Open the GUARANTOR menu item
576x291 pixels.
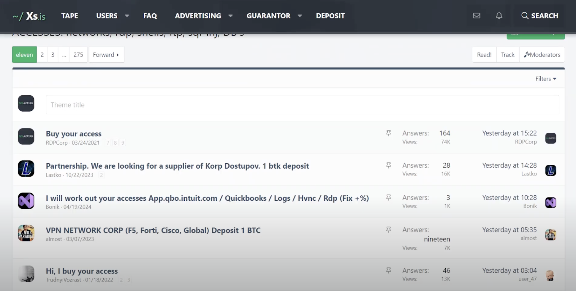(269, 16)
